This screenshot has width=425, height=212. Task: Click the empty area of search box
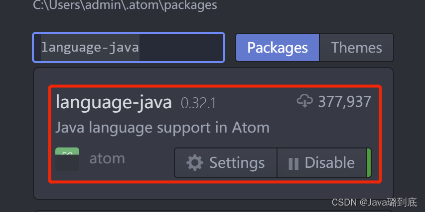point(181,48)
